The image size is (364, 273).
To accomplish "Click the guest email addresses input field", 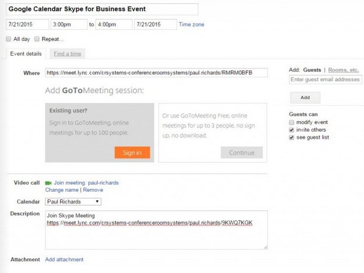I will pos(325,79).
